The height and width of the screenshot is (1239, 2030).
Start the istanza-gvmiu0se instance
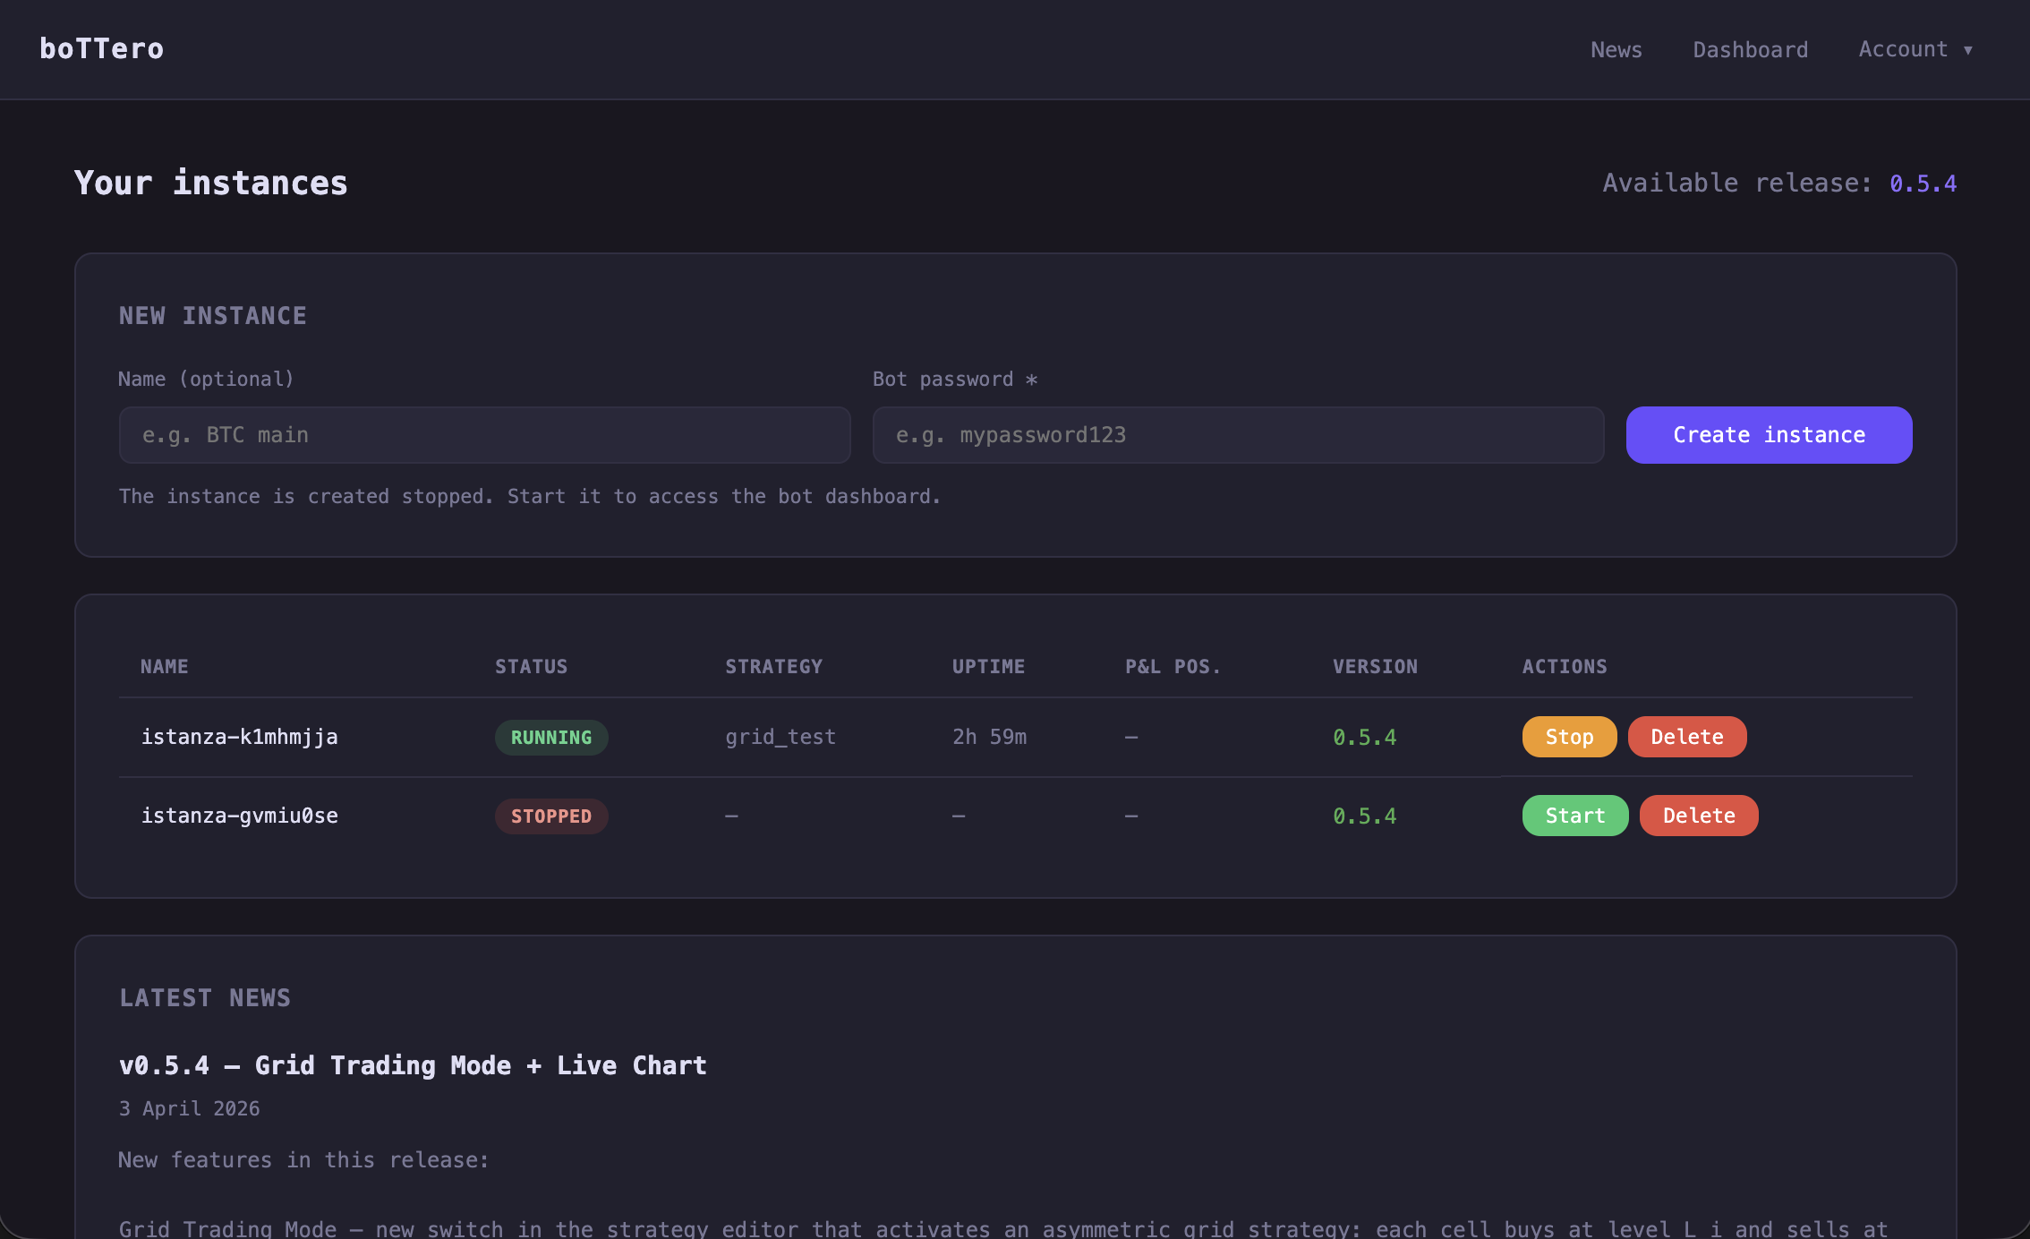pos(1574,815)
